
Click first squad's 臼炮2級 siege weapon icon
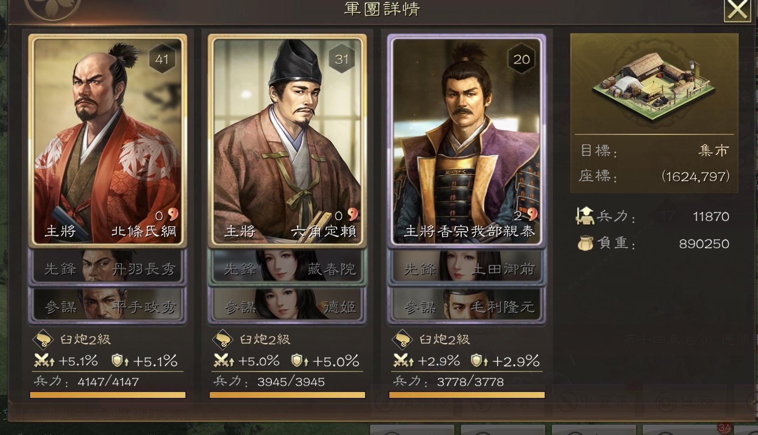point(43,339)
